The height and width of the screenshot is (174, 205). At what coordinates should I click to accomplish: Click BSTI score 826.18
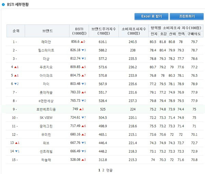(x=75, y=50)
